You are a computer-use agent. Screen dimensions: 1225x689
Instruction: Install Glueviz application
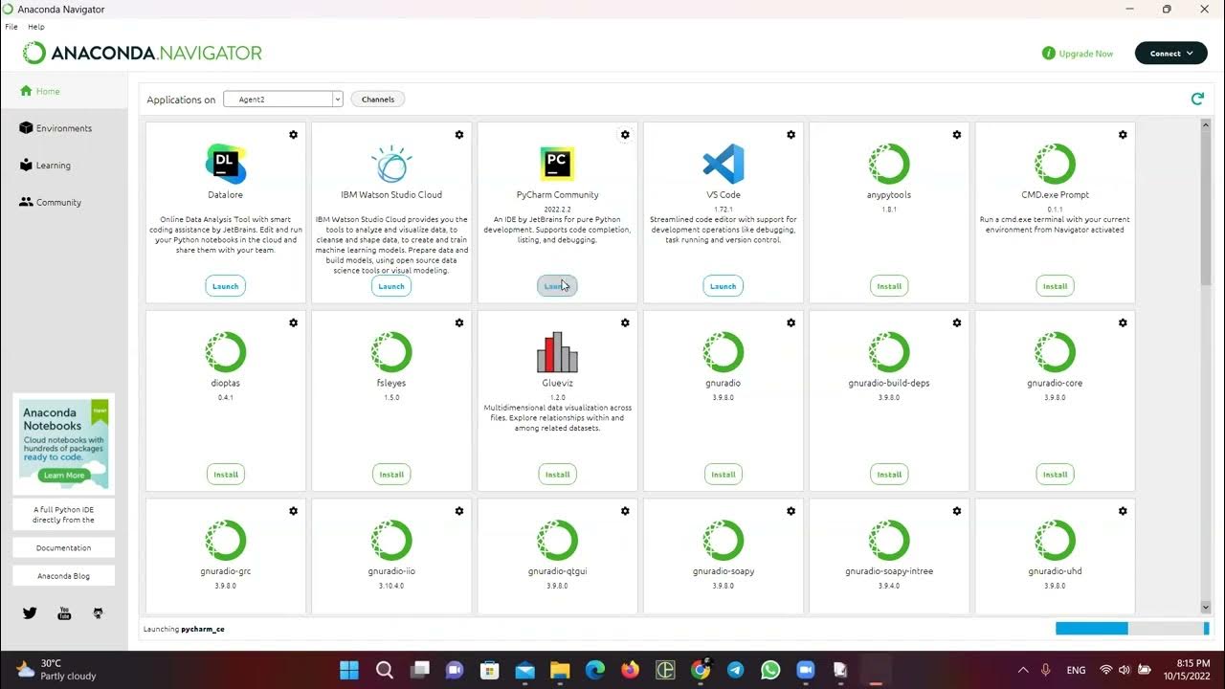(x=557, y=474)
